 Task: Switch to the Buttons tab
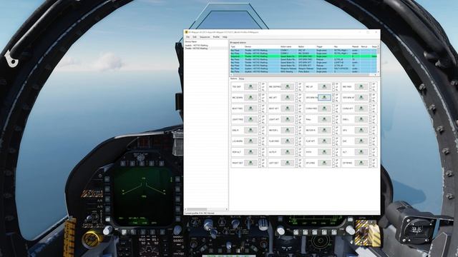point(234,79)
